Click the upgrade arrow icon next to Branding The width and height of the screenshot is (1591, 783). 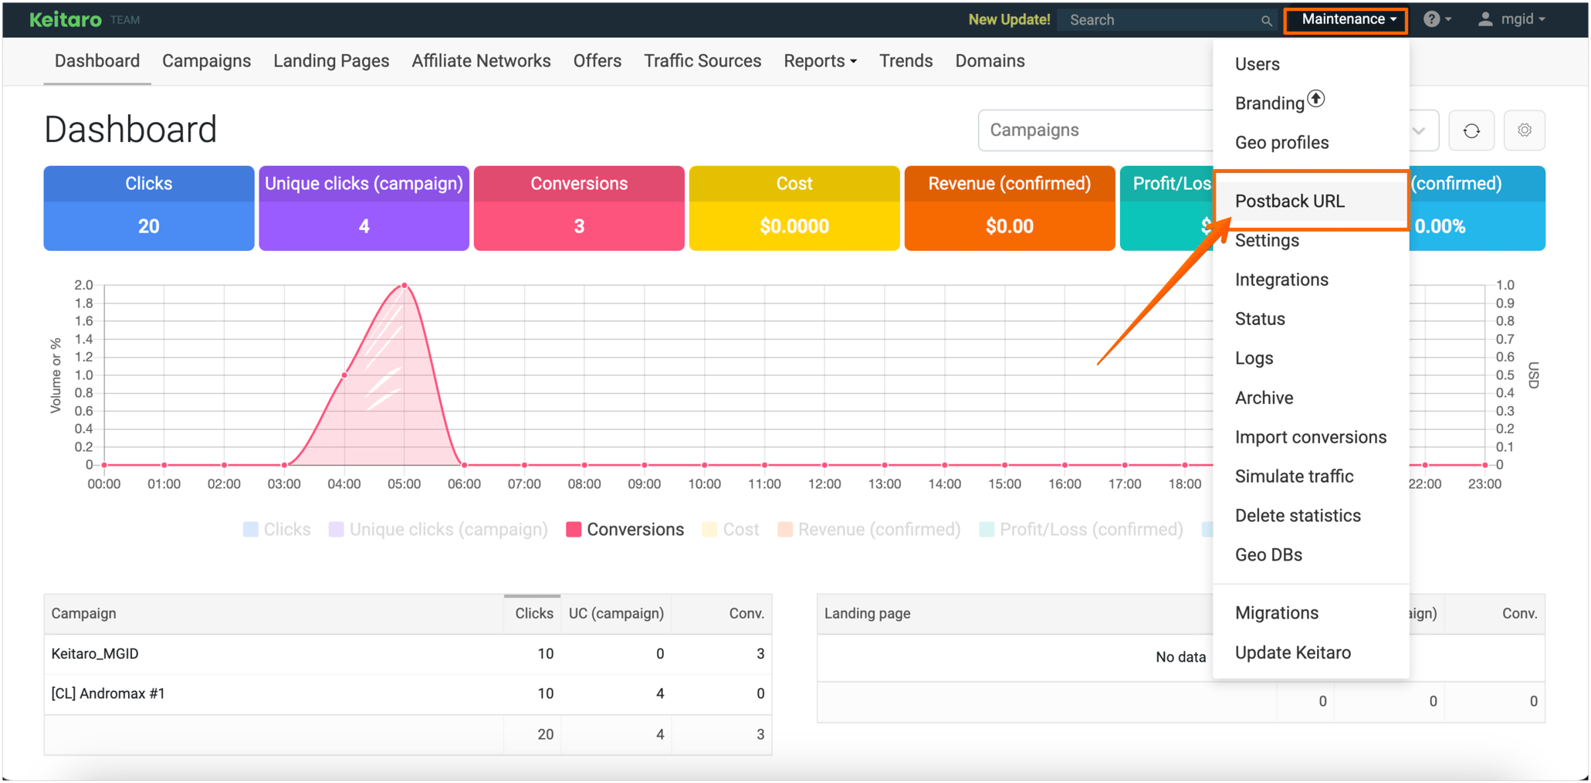(x=1316, y=98)
